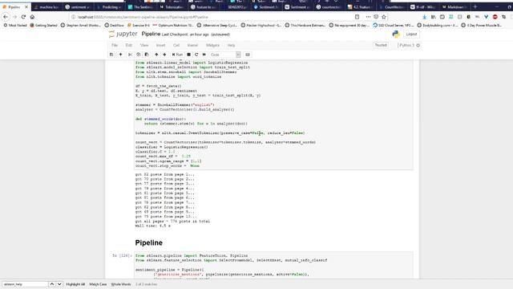
Task: Rename notebook via Pipeline title
Action: click(151, 34)
